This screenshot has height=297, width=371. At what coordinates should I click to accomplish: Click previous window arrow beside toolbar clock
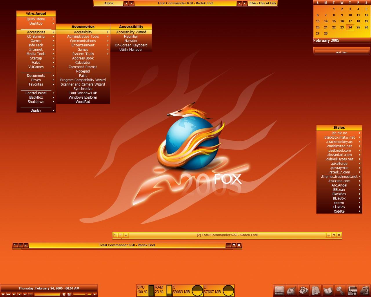pos(239,3)
